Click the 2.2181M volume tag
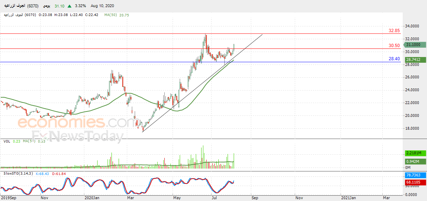The height and width of the screenshot is (201, 427). click(416, 153)
